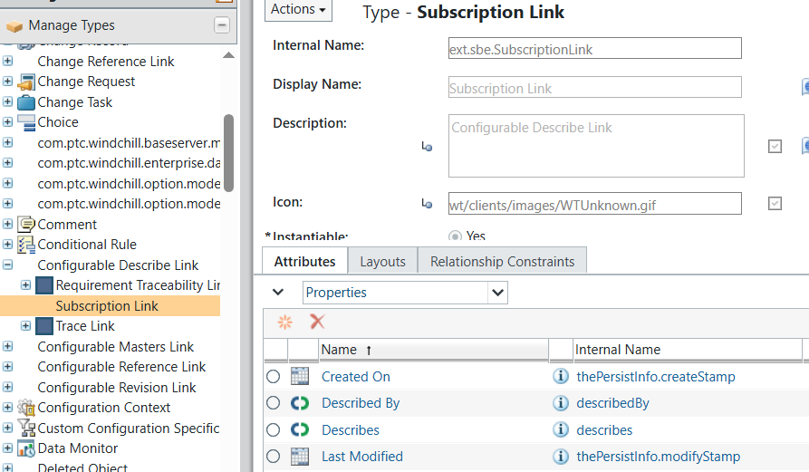
Task: Click the Icon path input field
Action: pyautogui.click(x=594, y=204)
